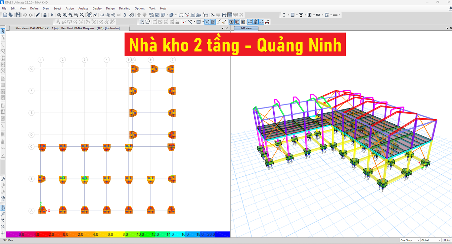Expand the rectangular section dropdown arrow
452x244 pixels.
297,15
